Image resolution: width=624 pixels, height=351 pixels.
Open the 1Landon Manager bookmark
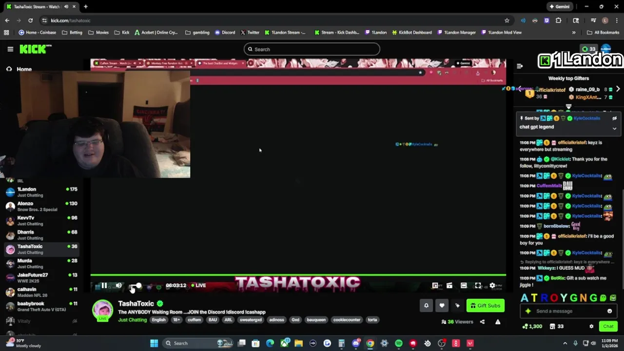[x=457, y=33]
